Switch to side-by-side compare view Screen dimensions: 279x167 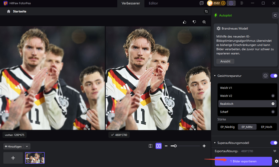point(159,146)
